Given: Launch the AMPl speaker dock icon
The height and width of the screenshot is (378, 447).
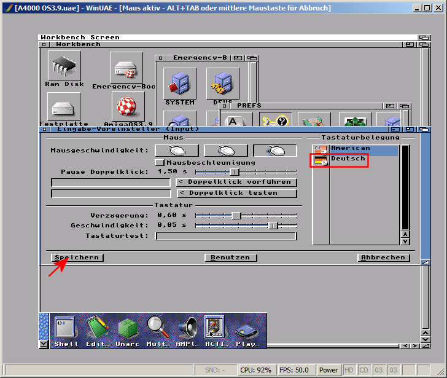Looking at the screenshot, I should [x=187, y=331].
